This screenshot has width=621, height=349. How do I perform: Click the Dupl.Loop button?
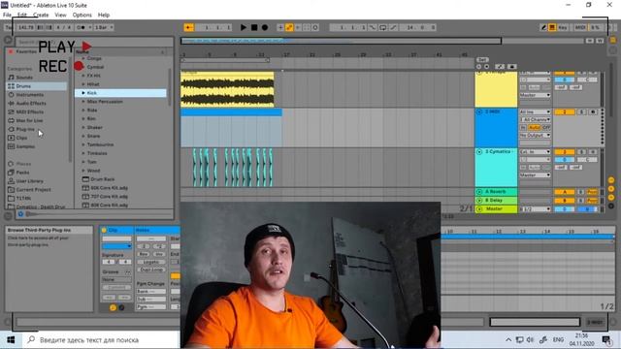(x=151, y=270)
